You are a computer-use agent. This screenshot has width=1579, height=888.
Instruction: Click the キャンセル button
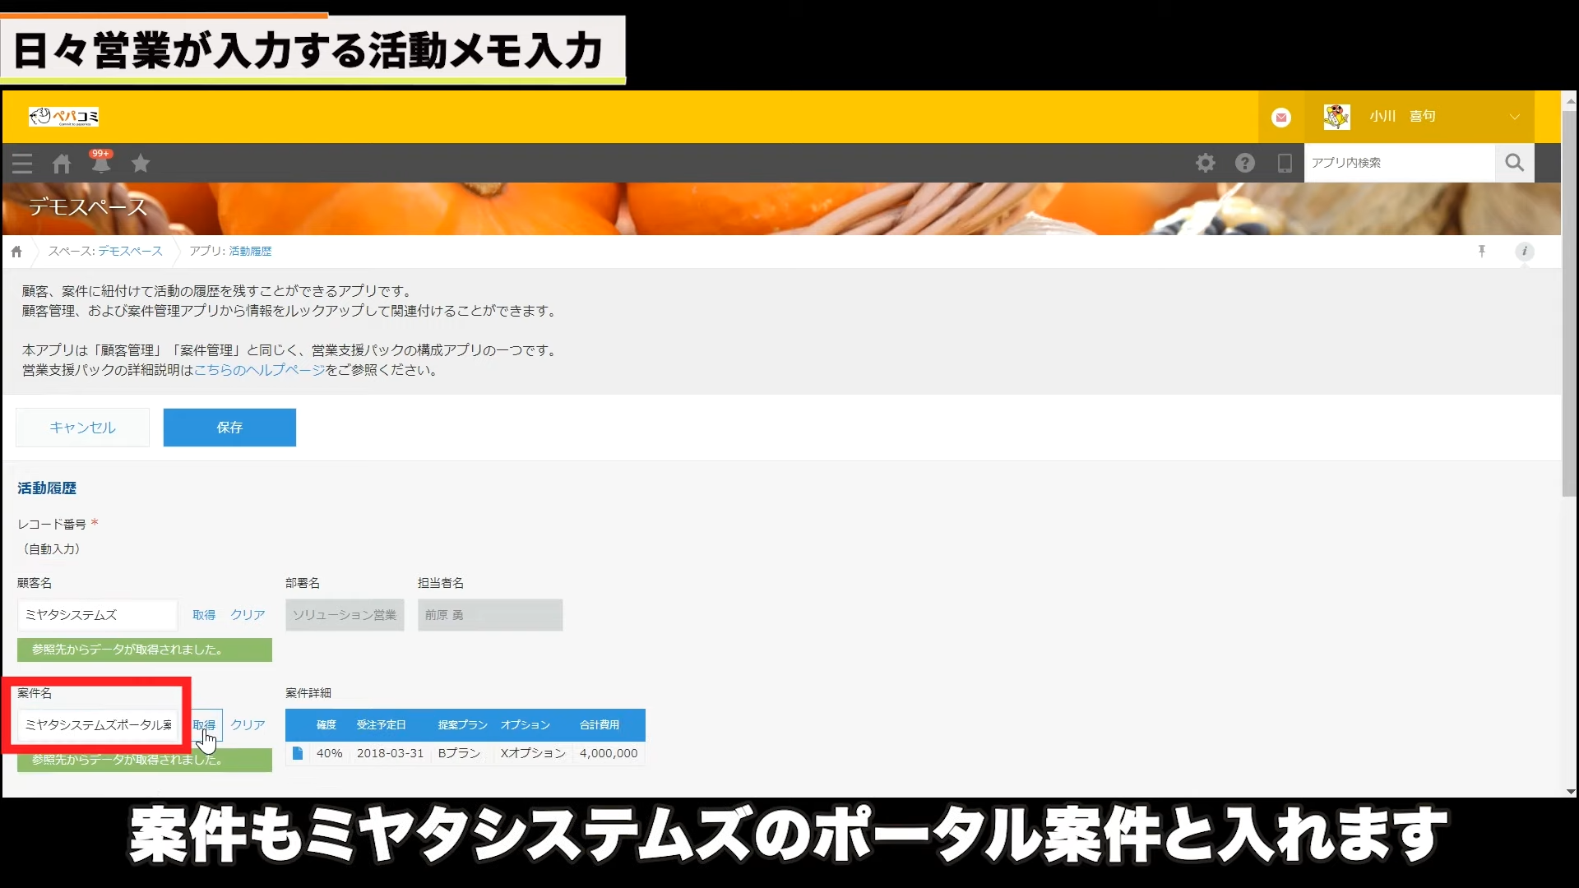[82, 428]
